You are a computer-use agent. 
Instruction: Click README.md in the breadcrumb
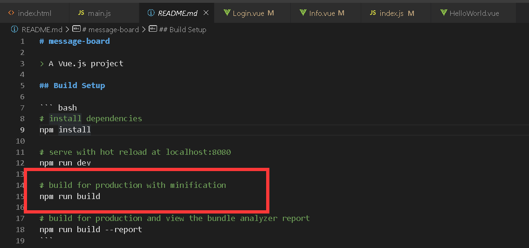pos(42,30)
